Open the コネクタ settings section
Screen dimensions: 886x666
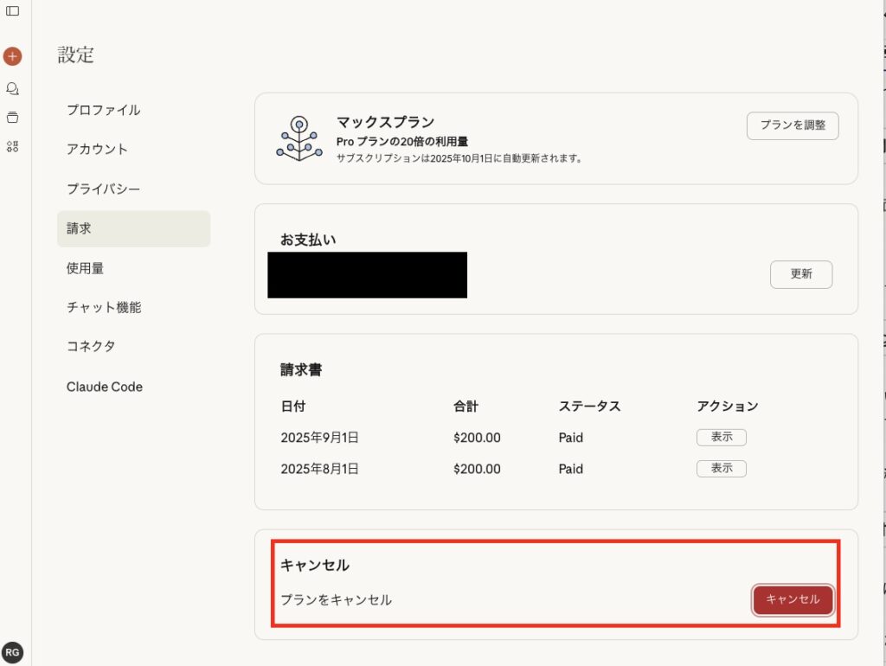tap(91, 346)
